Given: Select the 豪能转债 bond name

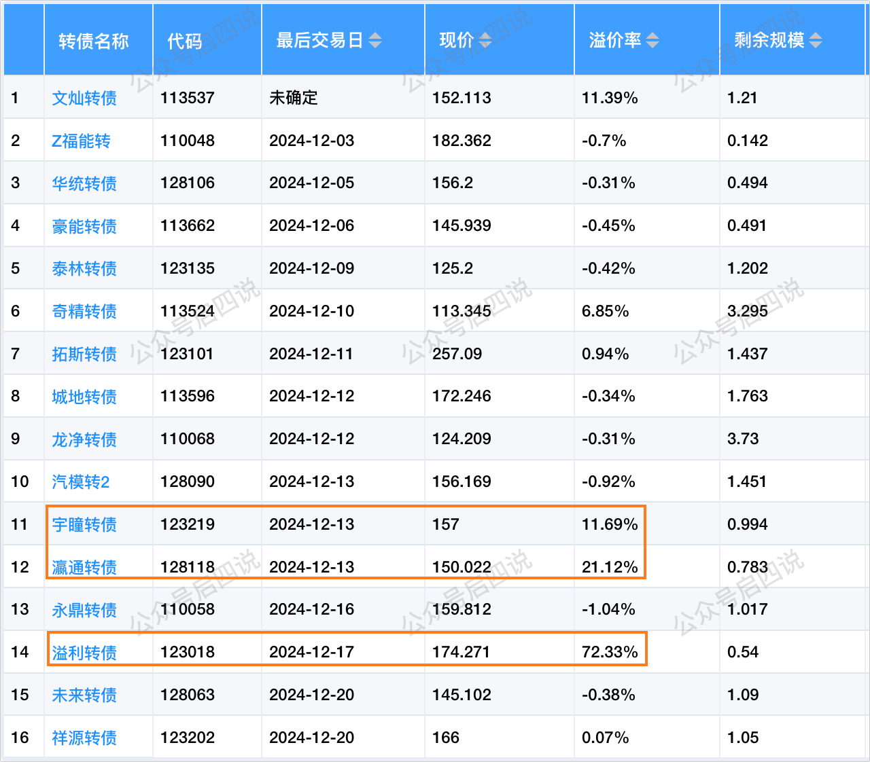Looking at the screenshot, I should [x=84, y=226].
